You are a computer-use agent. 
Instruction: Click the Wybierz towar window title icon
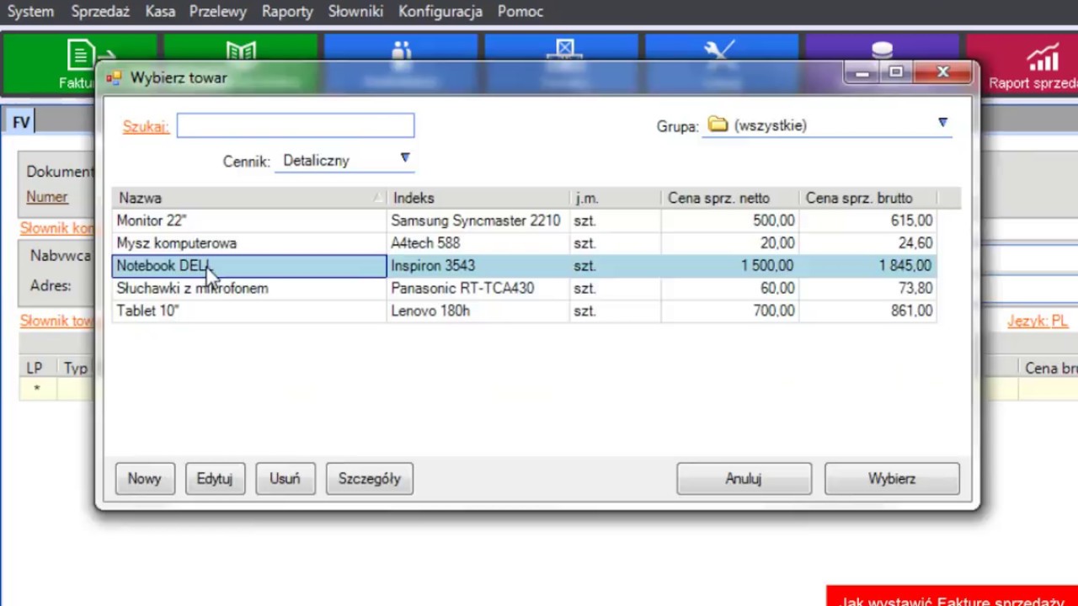(x=114, y=78)
